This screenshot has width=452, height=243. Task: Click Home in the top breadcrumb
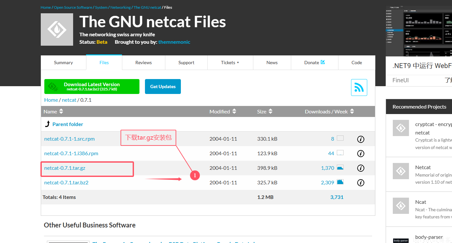(x=46, y=7)
